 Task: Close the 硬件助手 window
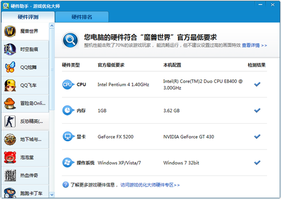(x=273, y=5)
